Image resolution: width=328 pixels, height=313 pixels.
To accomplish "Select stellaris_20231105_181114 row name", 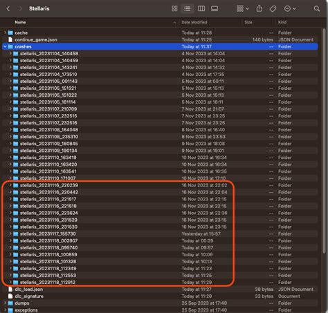I will (x=48, y=102).
